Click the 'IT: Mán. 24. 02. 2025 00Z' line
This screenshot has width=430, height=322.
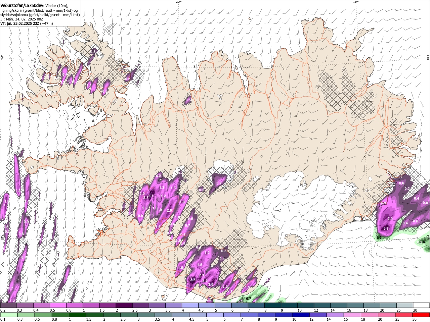pyautogui.click(x=21, y=19)
